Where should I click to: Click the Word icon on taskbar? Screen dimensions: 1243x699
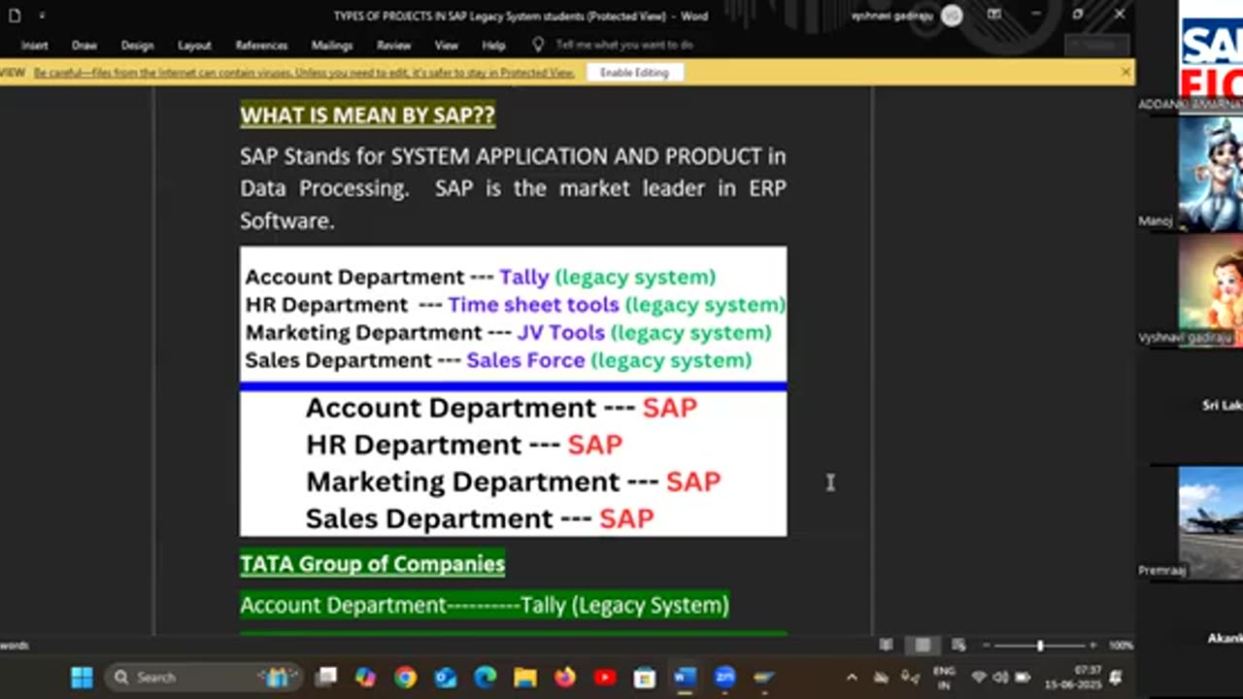[685, 678]
